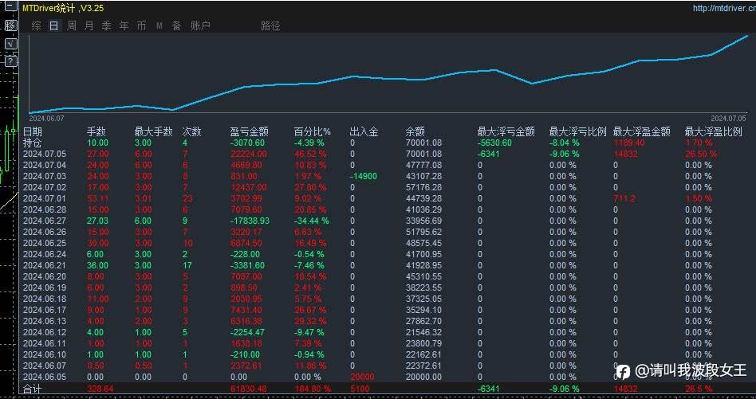The height and width of the screenshot is (399, 756).
Task: Switch to the 月 monthly tab
Action: point(89,26)
